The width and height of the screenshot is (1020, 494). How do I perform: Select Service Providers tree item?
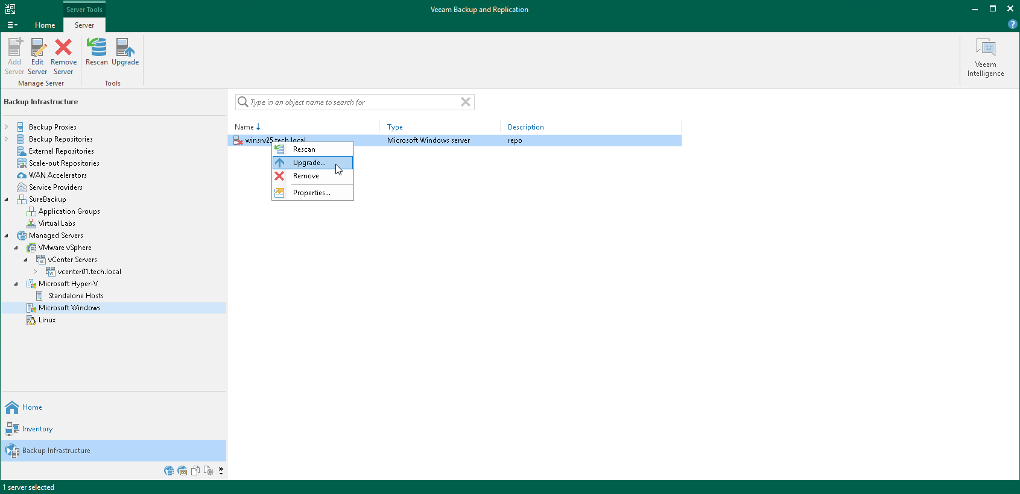coord(55,187)
